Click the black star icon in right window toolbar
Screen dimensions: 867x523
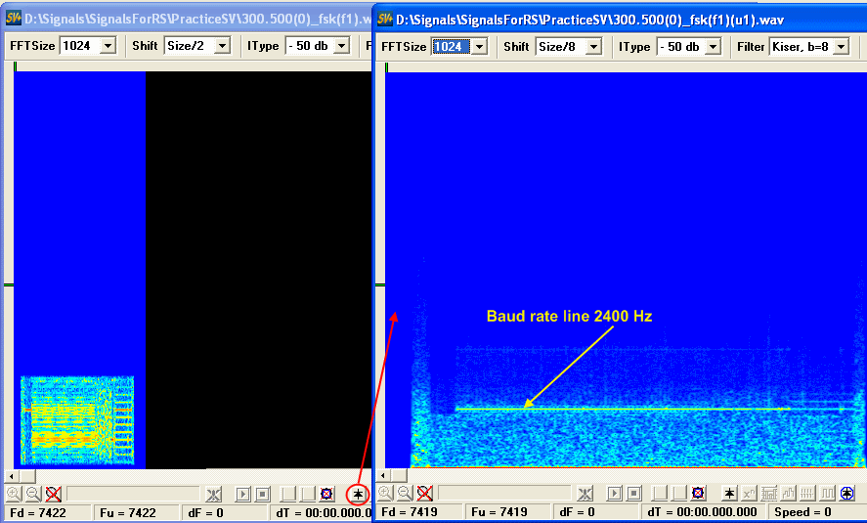pos(729,494)
